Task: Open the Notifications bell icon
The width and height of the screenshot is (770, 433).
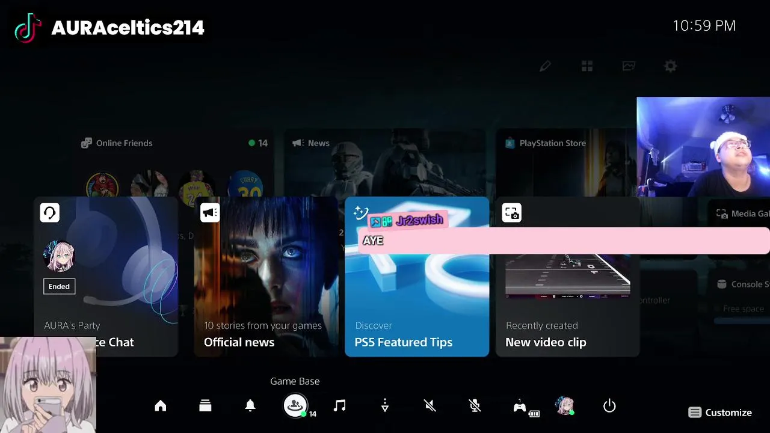Action: pos(250,406)
